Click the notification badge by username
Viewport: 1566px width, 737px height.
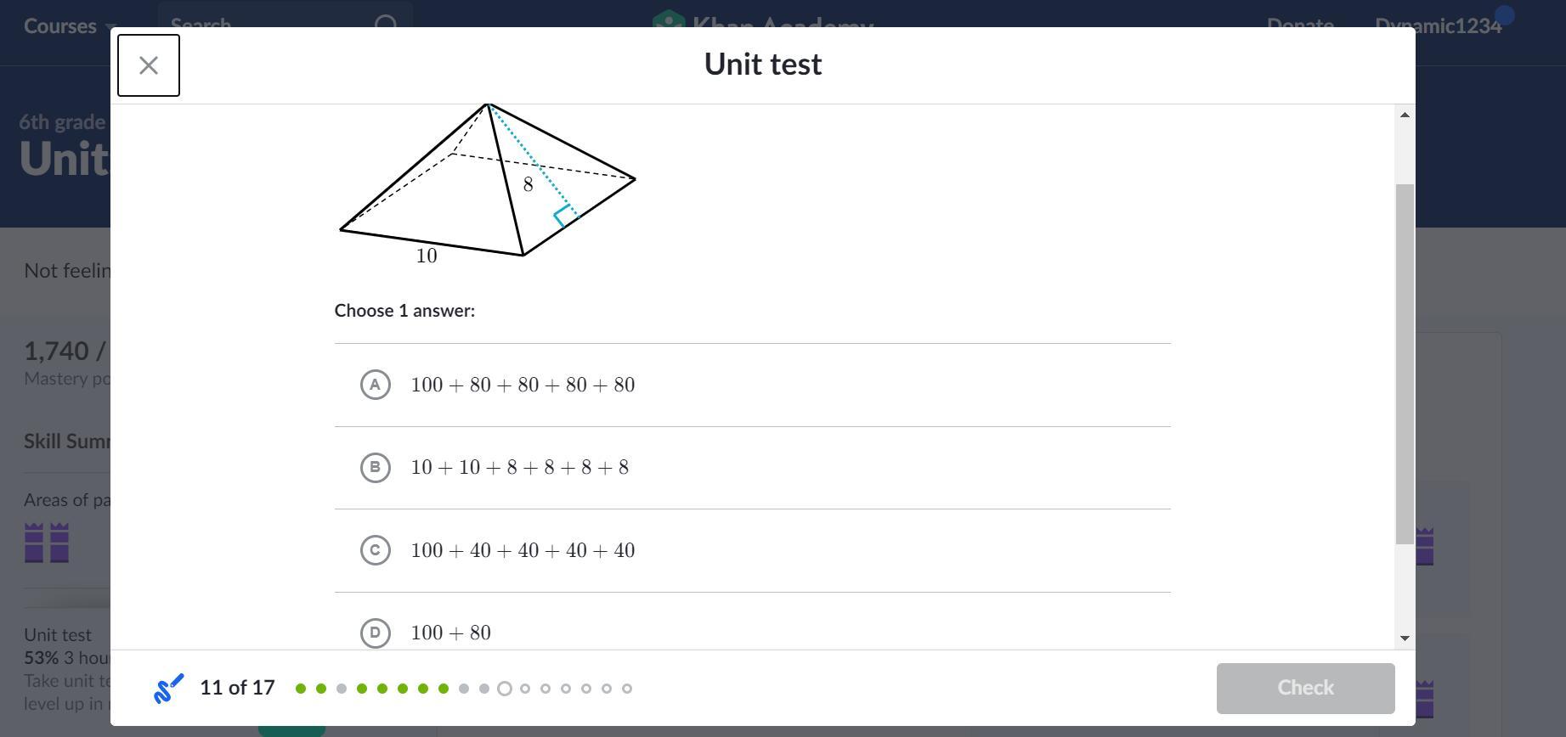pos(1505,15)
